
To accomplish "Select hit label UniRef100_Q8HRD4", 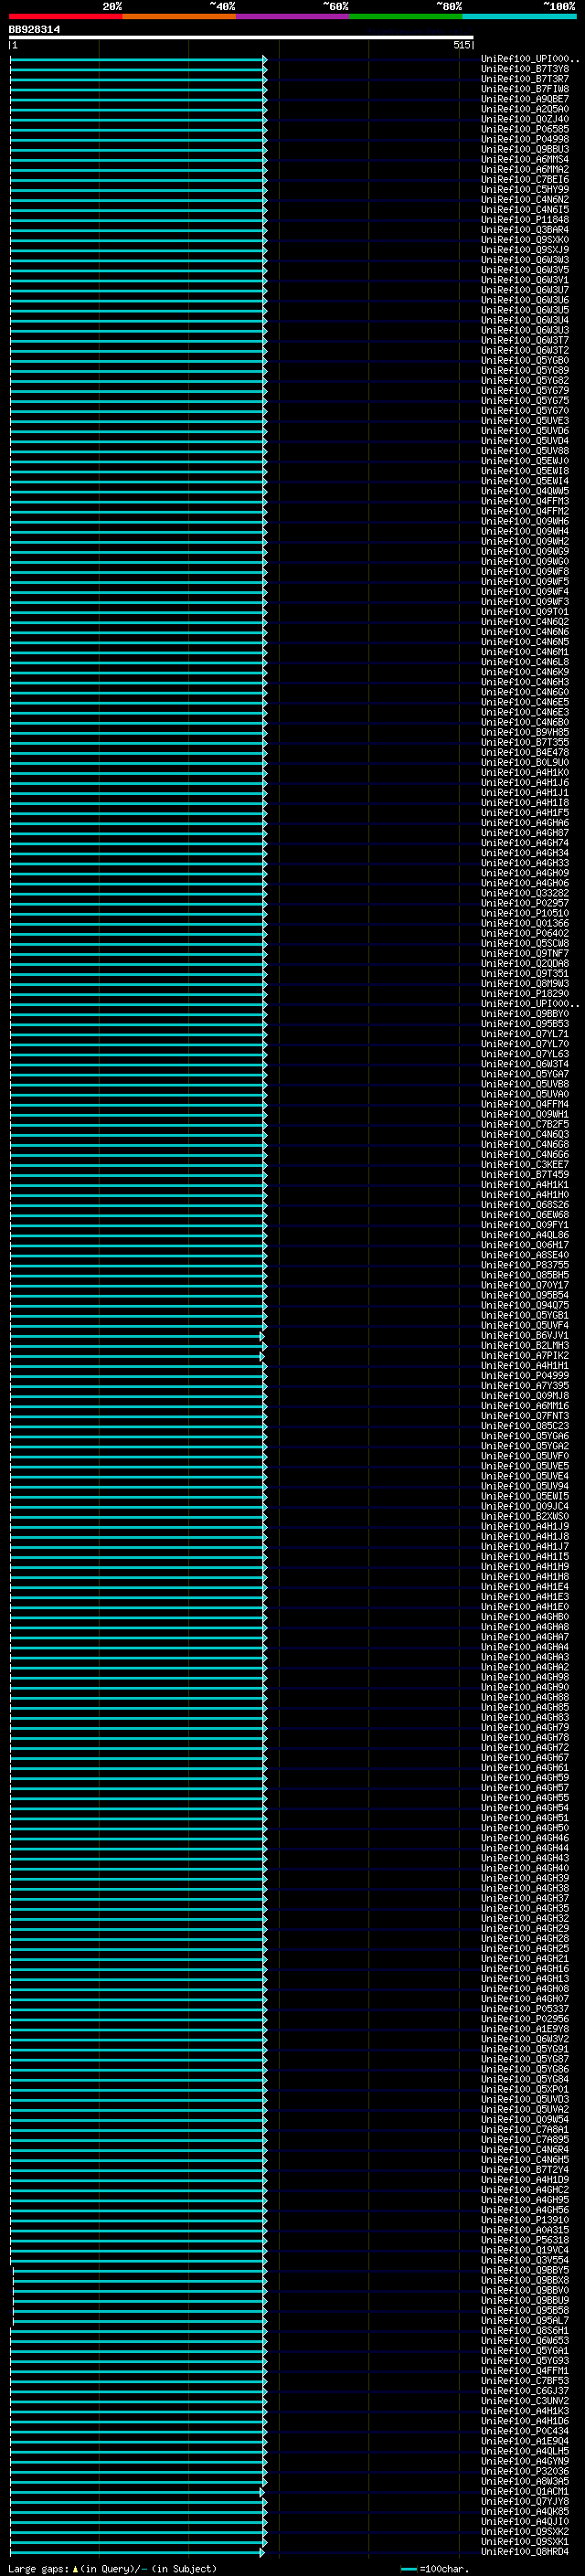I will [x=525, y=2551].
